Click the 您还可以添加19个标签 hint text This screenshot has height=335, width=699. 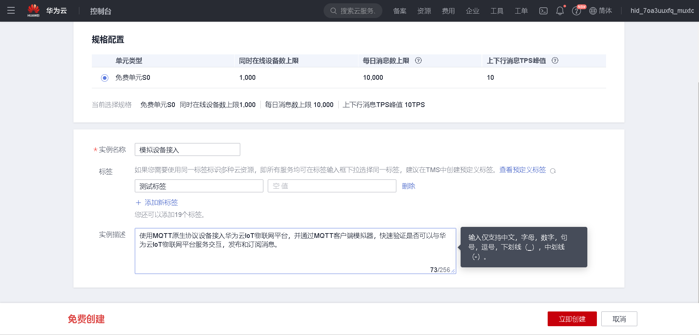[x=170, y=215]
